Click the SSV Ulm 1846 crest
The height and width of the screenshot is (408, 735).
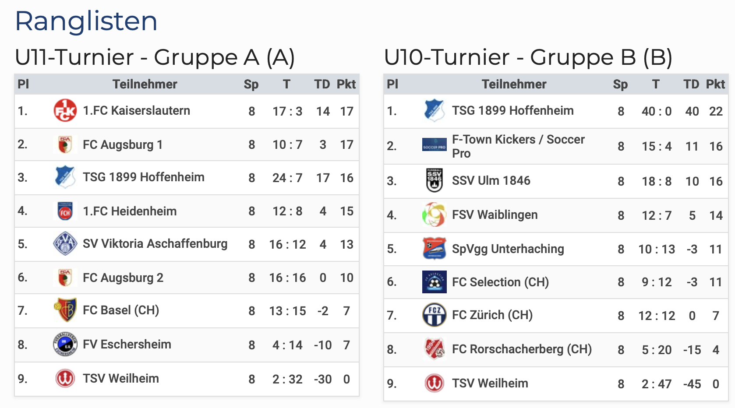click(434, 181)
